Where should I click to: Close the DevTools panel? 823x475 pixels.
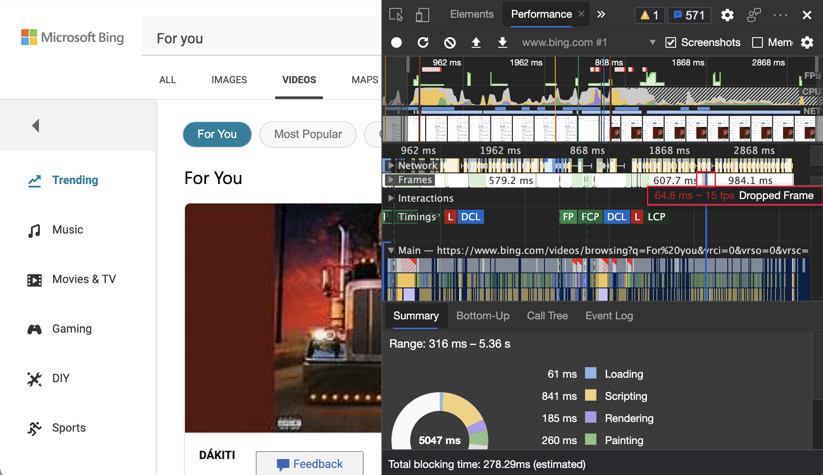(x=807, y=15)
